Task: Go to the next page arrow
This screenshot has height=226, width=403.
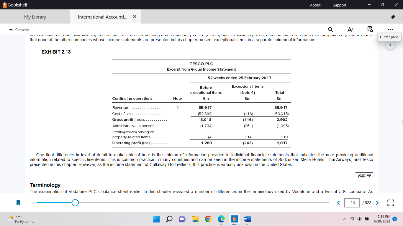Action: click(377, 203)
